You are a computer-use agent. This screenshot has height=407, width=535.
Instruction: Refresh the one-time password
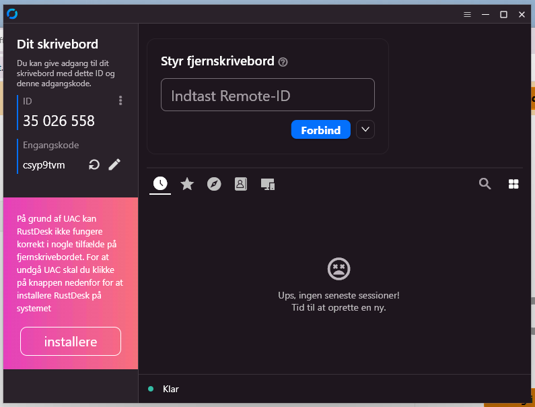coord(94,164)
